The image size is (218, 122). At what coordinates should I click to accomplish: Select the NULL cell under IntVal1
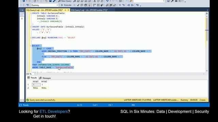pyautogui.click(x=36, y=88)
